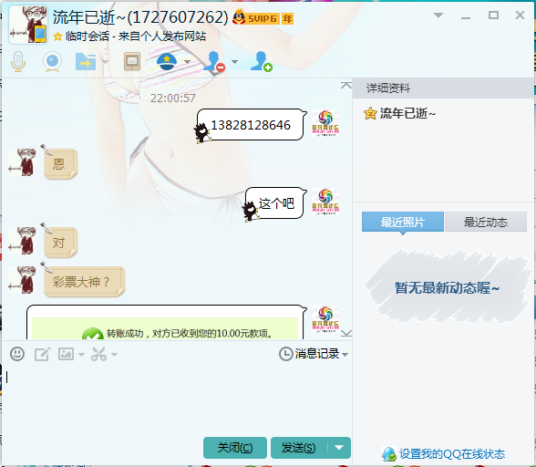The width and height of the screenshot is (536, 467).
Task: Click the block contact icon with red minus
Action: click(214, 62)
